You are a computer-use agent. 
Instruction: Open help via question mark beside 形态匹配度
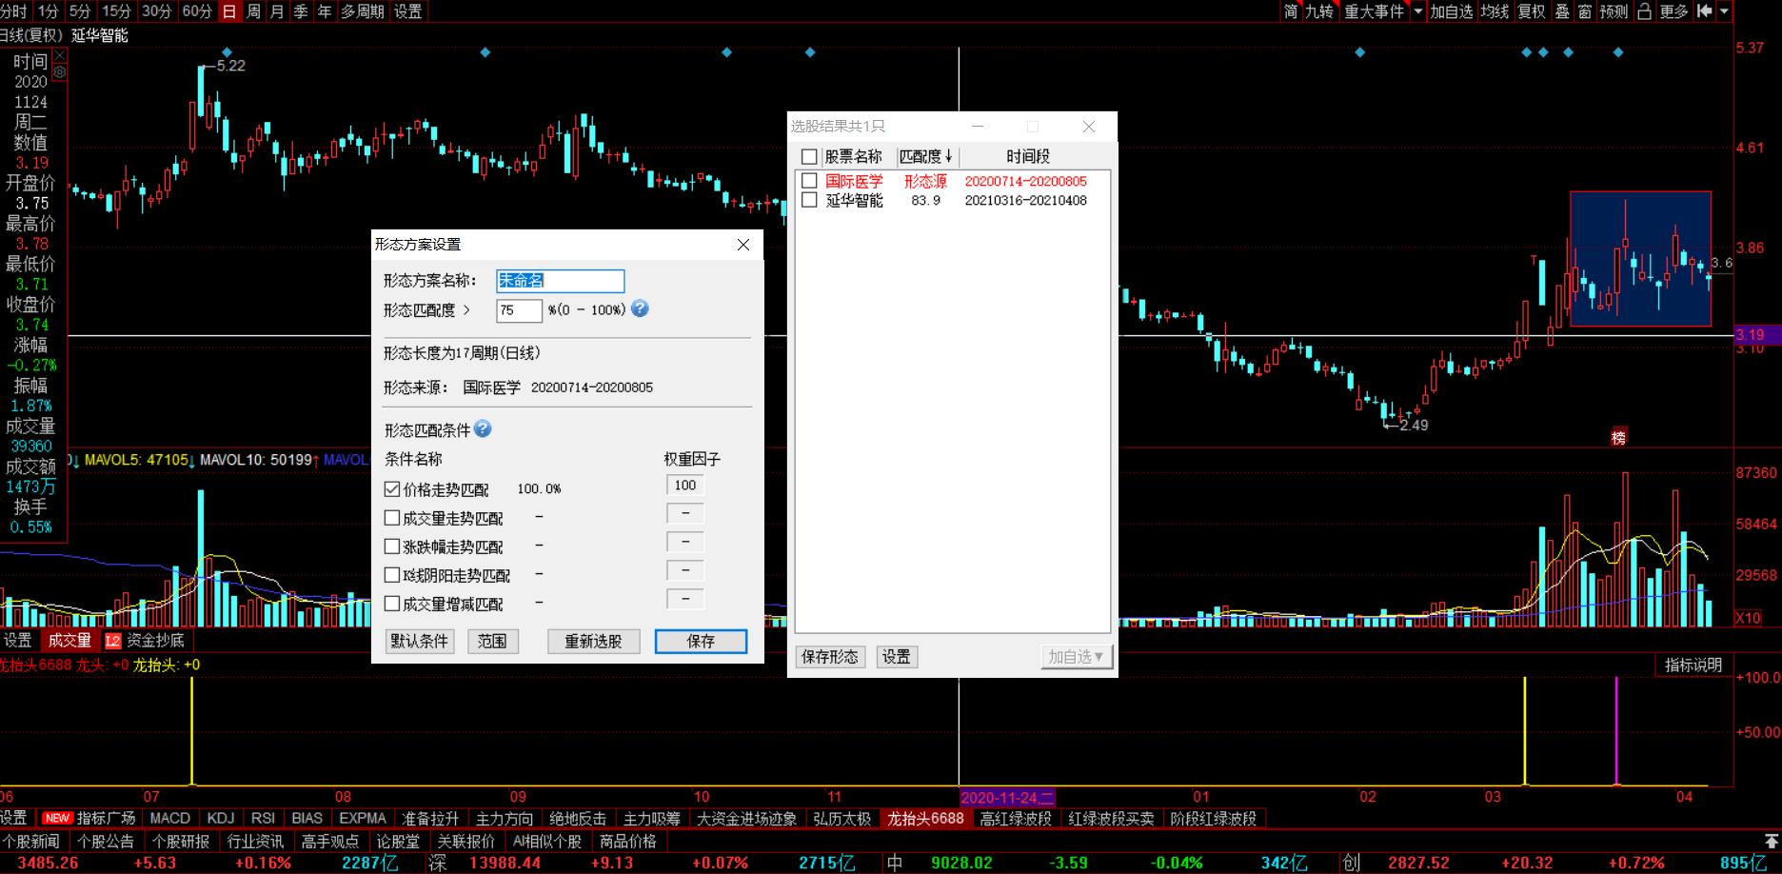tap(640, 308)
